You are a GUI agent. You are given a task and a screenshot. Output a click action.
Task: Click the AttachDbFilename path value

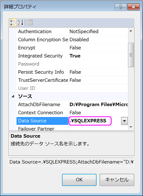[x=98, y=105]
